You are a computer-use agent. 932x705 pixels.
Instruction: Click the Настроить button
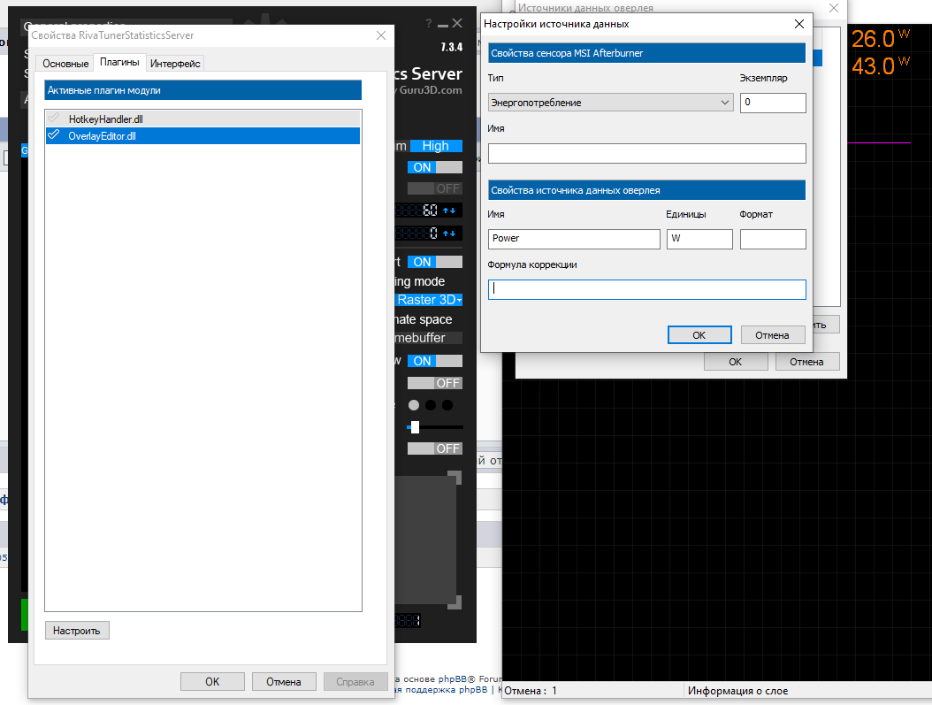(x=77, y=631)
